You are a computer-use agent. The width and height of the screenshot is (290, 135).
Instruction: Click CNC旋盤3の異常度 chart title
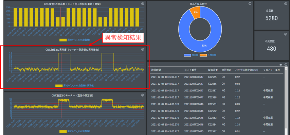(73, 50)
